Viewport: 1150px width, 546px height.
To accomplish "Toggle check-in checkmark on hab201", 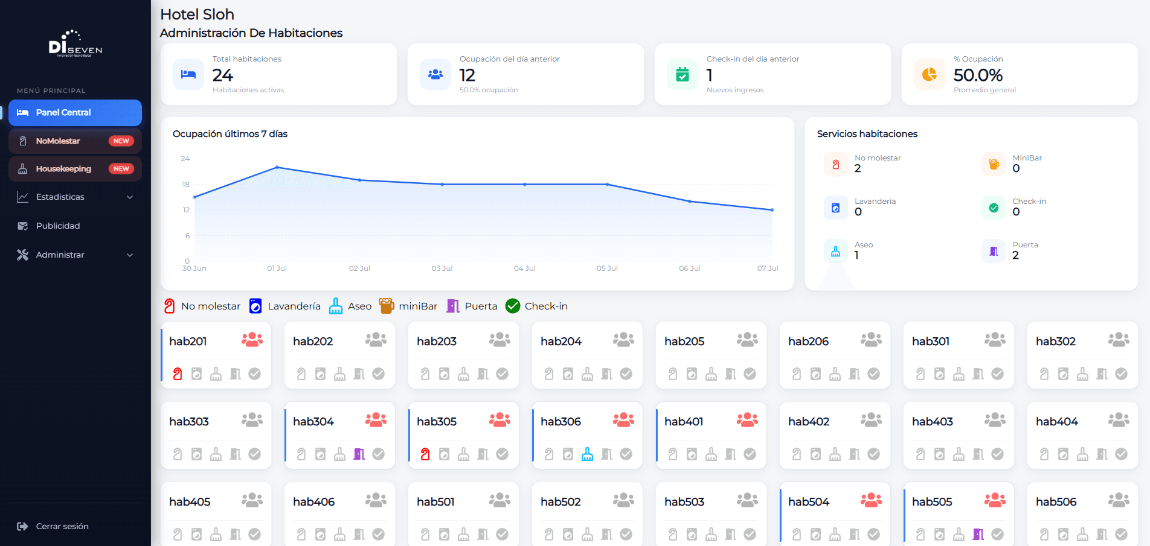I will 255,374.
